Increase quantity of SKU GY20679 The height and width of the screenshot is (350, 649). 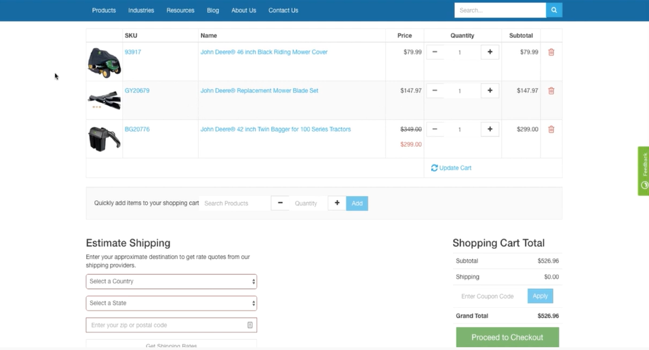(490, 91)
